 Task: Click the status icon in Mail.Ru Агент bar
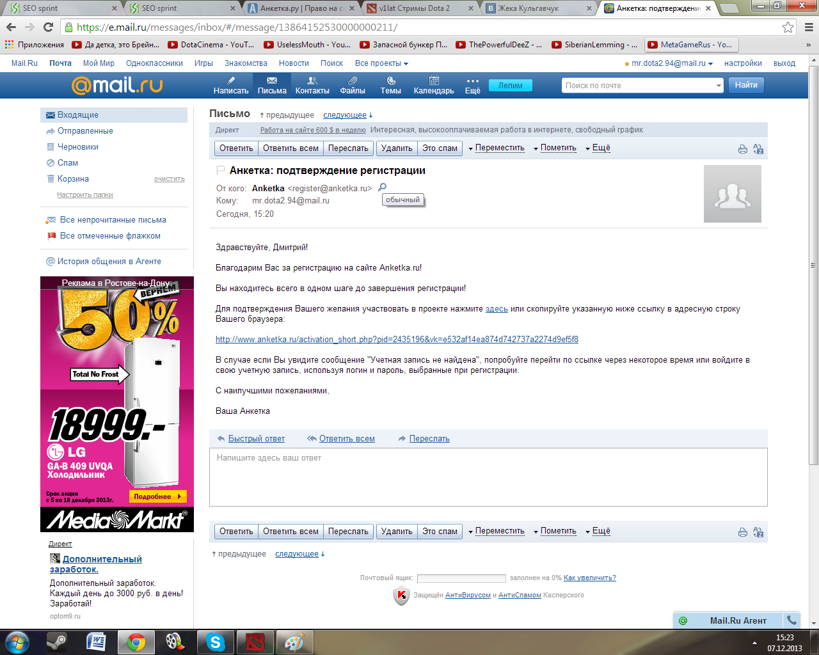point(683,620)
